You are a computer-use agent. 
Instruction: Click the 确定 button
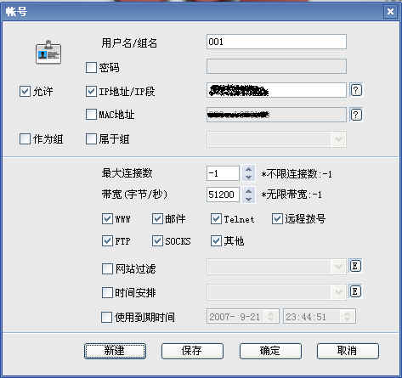pyautogui.click(x=270, y=351)
